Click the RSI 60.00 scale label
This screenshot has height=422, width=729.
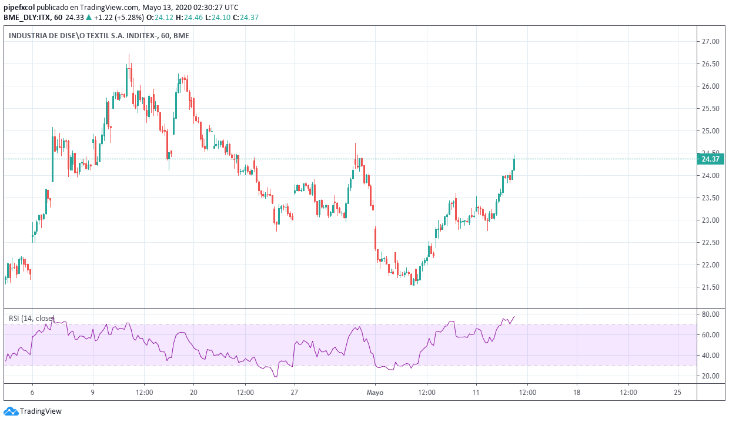(710, 335)
